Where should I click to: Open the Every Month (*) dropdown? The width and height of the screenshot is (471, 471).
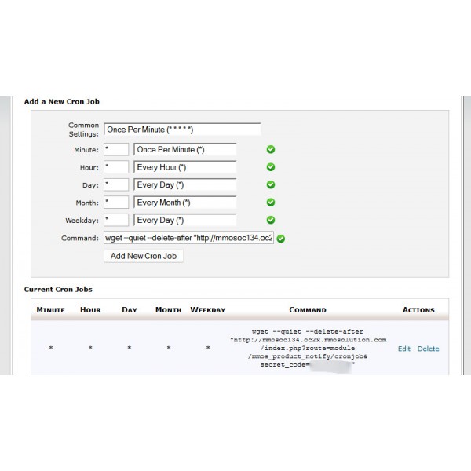(184, 203)
